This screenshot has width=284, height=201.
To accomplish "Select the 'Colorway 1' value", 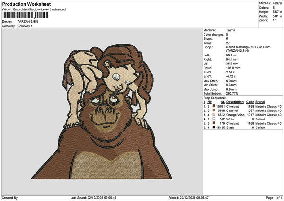I will point(25,26).
